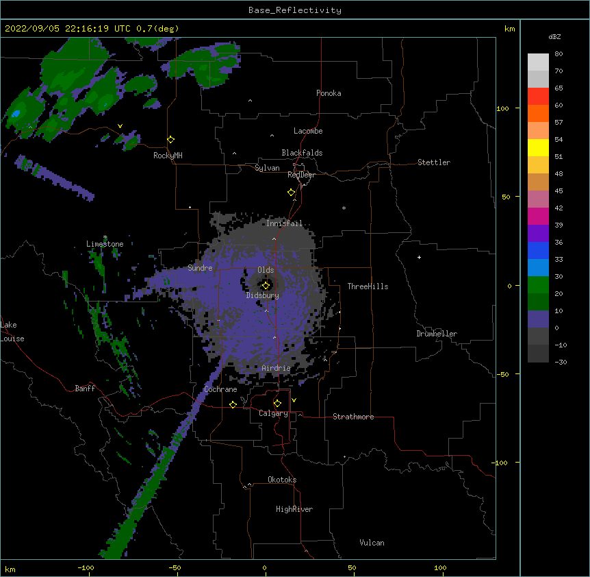Click the ThreeHills town label
Viewport: 590px width, 577px height.
pyautogui.click(x=368, y=286)
